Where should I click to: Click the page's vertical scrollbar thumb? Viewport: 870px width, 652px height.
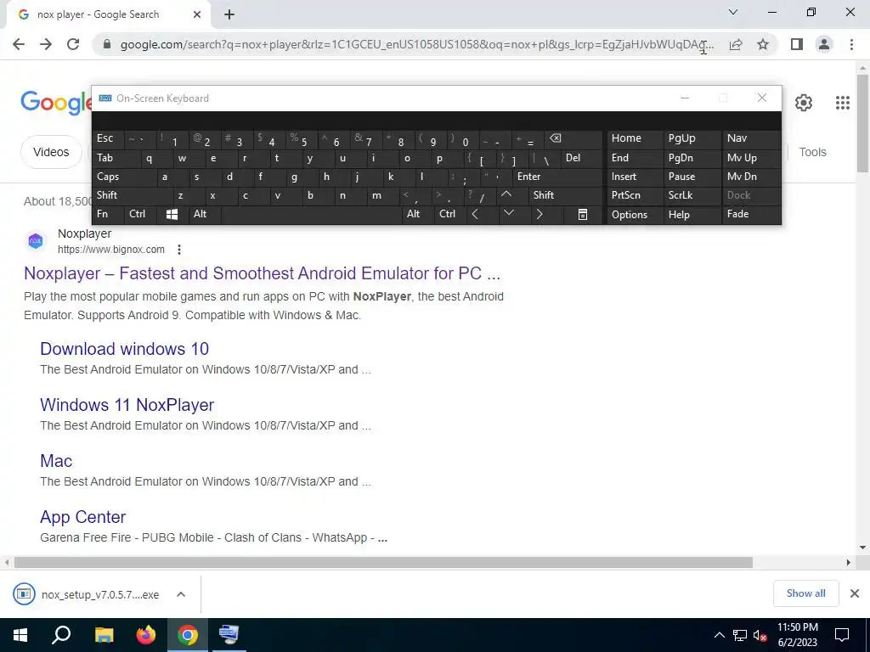point(862,122)
